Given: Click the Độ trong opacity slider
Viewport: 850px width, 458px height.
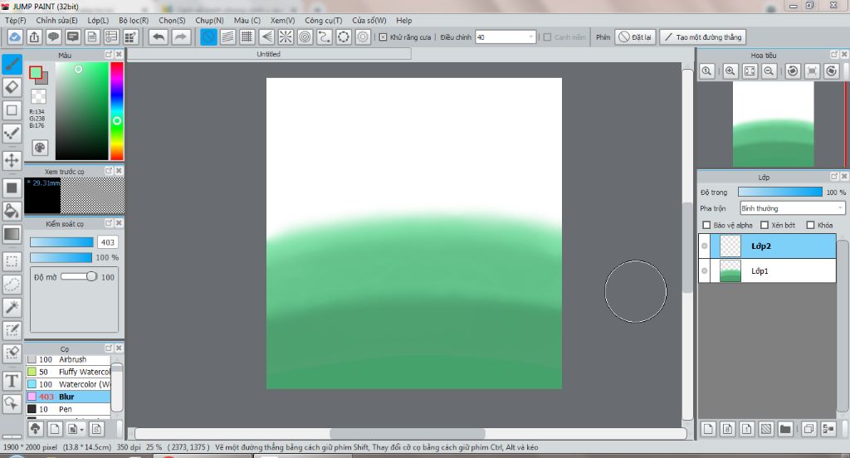Looking at the screenshot, I should point(780,192).
